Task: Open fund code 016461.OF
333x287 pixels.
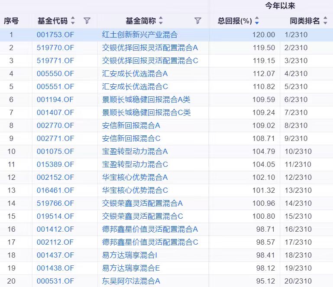Action: click(55, 190)
